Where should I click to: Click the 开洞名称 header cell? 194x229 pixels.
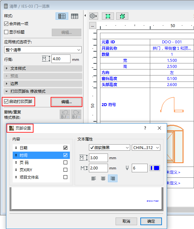pyautogui.click(x=125, y=48)
